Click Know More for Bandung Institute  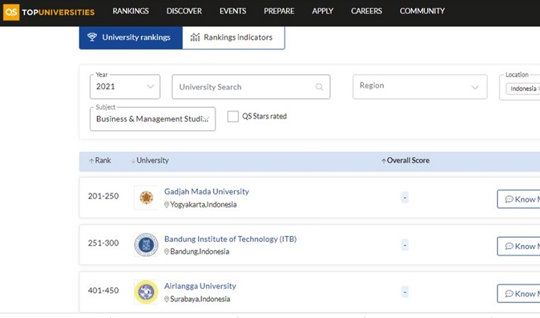518,246
